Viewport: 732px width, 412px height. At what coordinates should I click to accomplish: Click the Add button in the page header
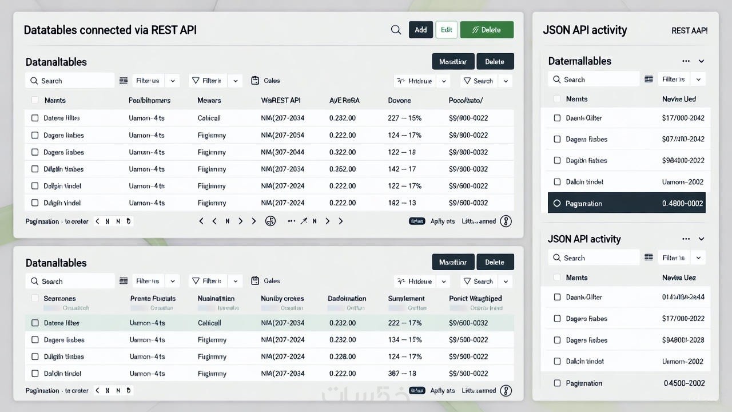421,30
